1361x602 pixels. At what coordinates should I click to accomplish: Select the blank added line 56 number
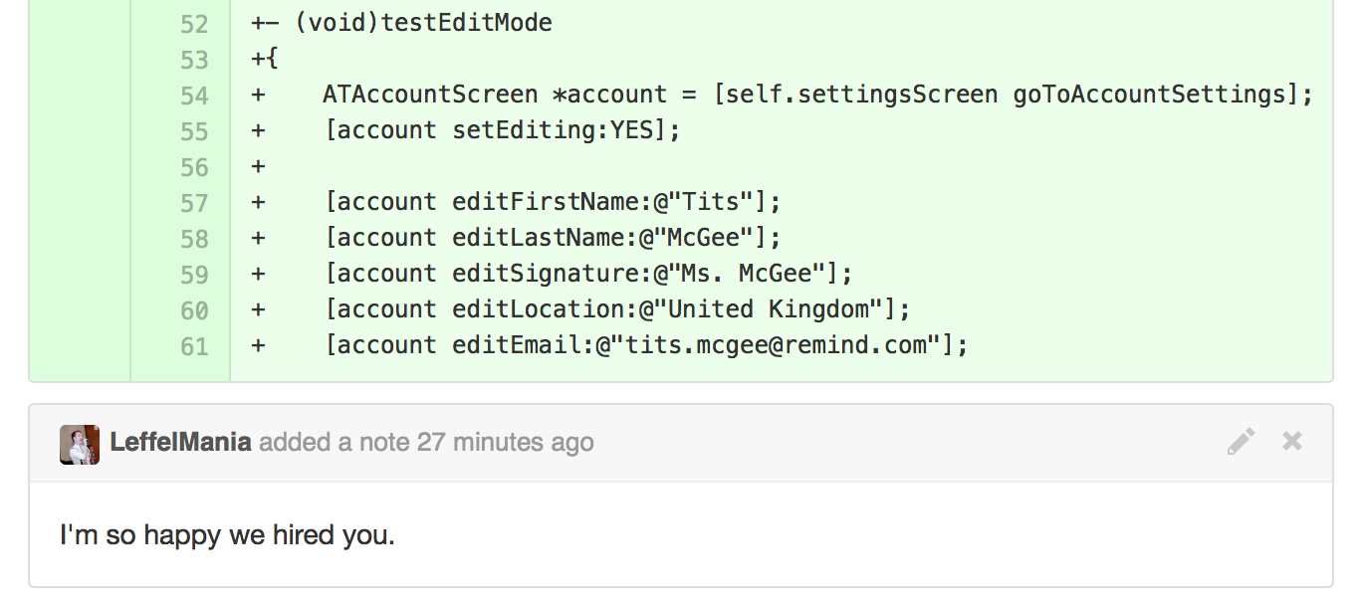[194, 167]
